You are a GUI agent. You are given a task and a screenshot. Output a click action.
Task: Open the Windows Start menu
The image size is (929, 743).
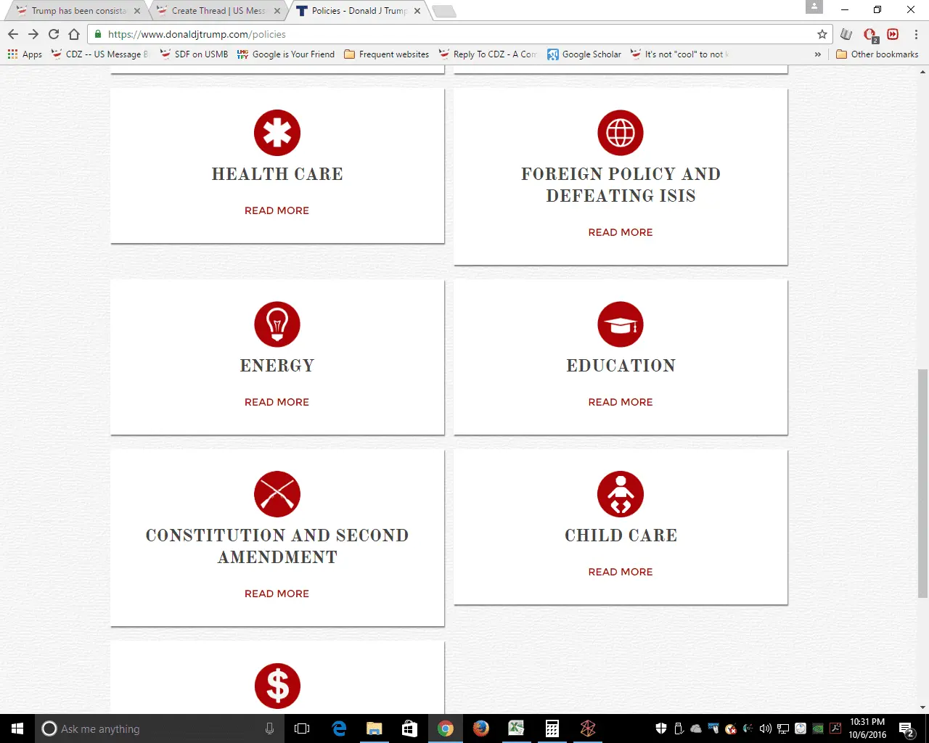pos(17,728)
